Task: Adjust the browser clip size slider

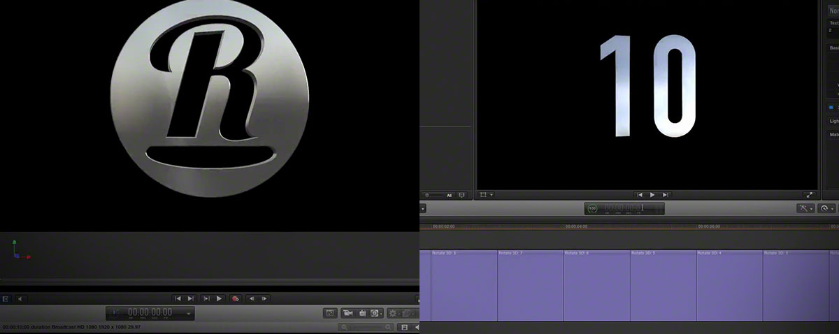Action: (435, 195)
